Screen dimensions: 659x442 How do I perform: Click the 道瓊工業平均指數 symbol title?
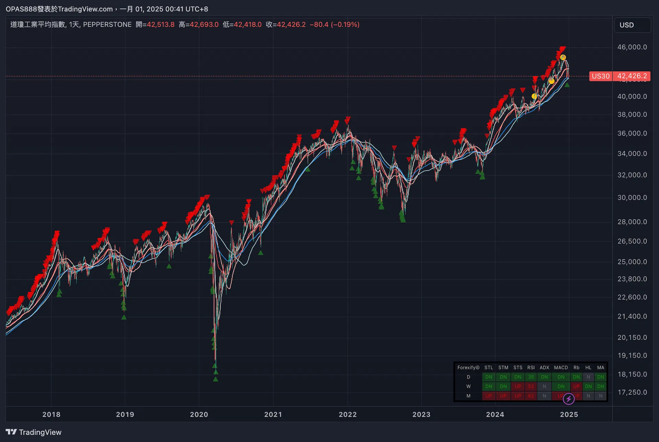pos(38,25)
